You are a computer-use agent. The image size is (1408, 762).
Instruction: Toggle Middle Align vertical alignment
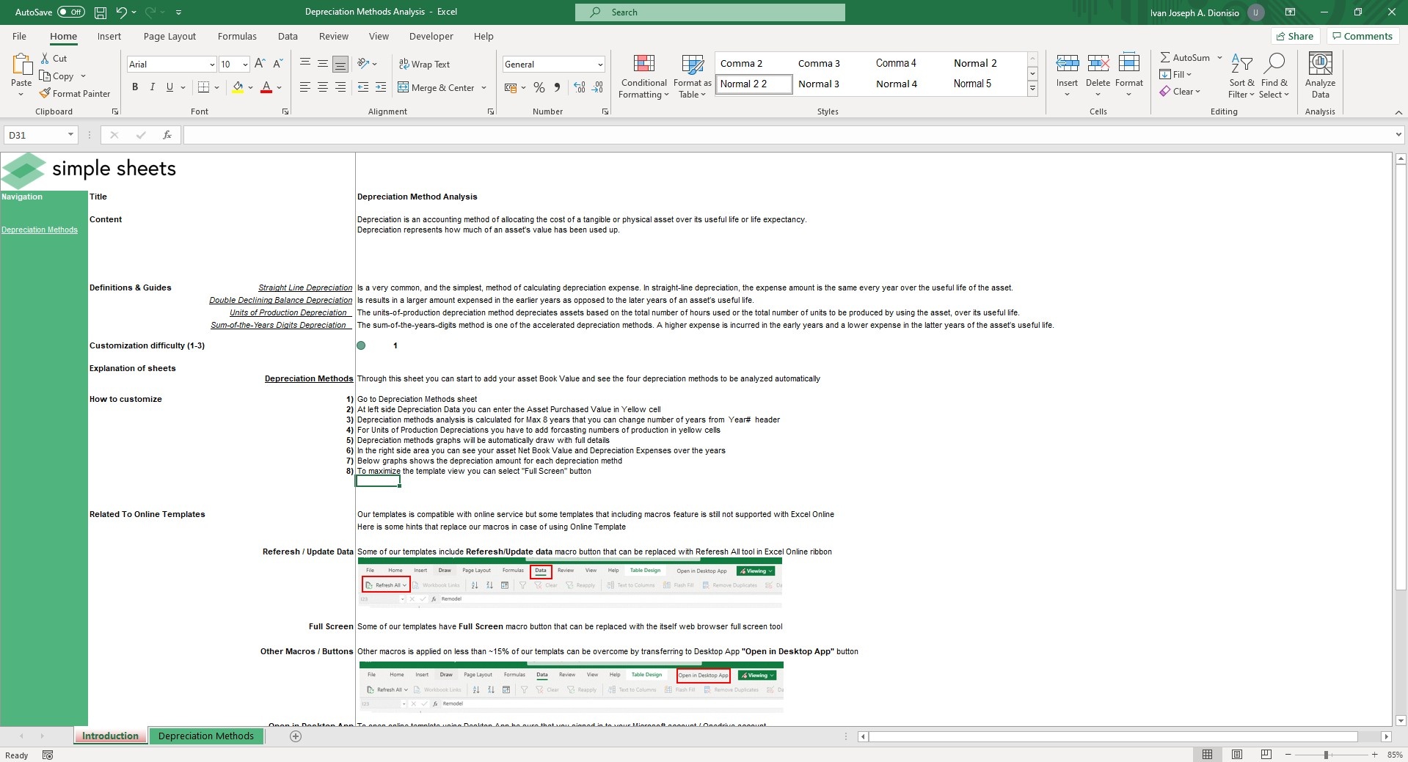pyautogui.click(x=323, y=65)
